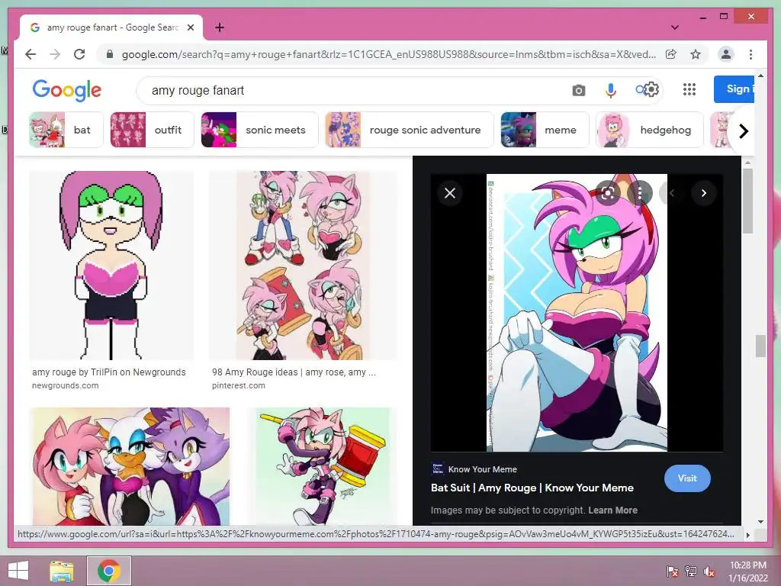This screenshot has height=586, width=781.
Task: Click the pinterest.com source link
Action: (x=239, y=385)
